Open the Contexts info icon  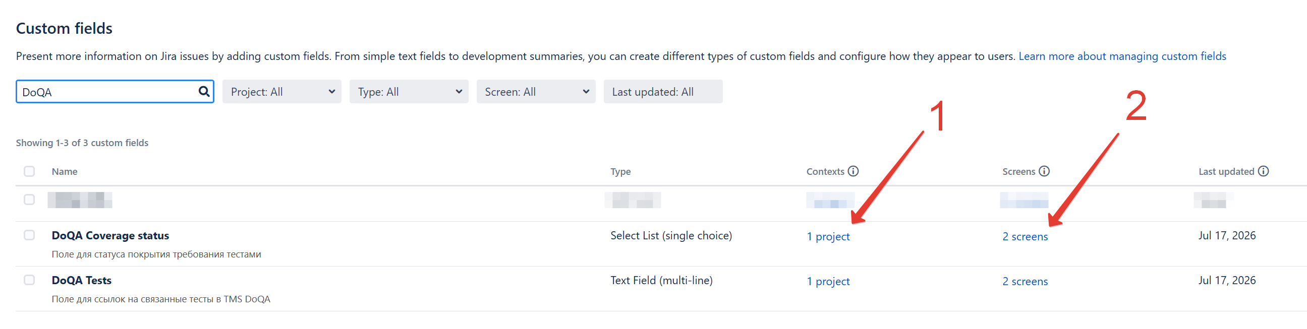point(853,171)
